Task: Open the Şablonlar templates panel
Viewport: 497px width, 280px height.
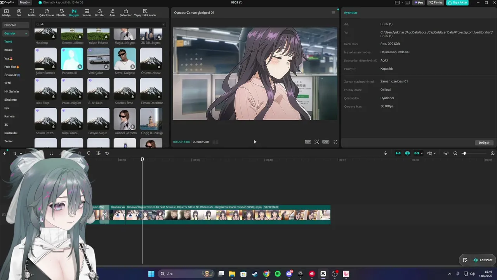Action: 126,13
